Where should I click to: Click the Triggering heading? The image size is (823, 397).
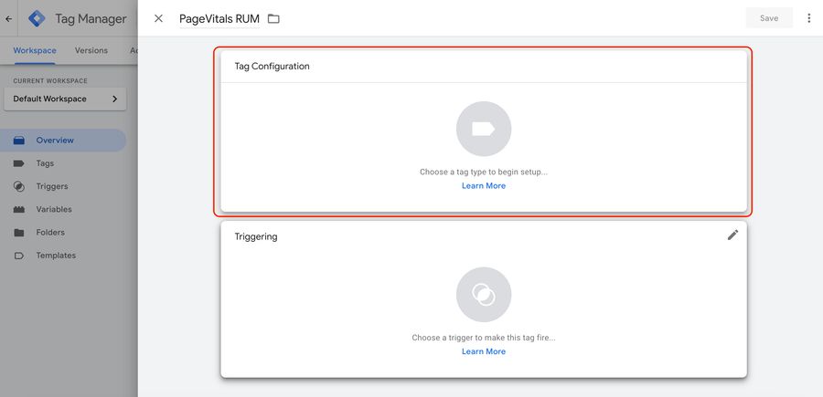(x=256, y=236)
